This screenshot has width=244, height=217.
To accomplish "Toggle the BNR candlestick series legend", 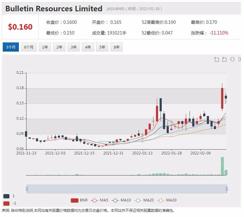I will coord(79,200).
